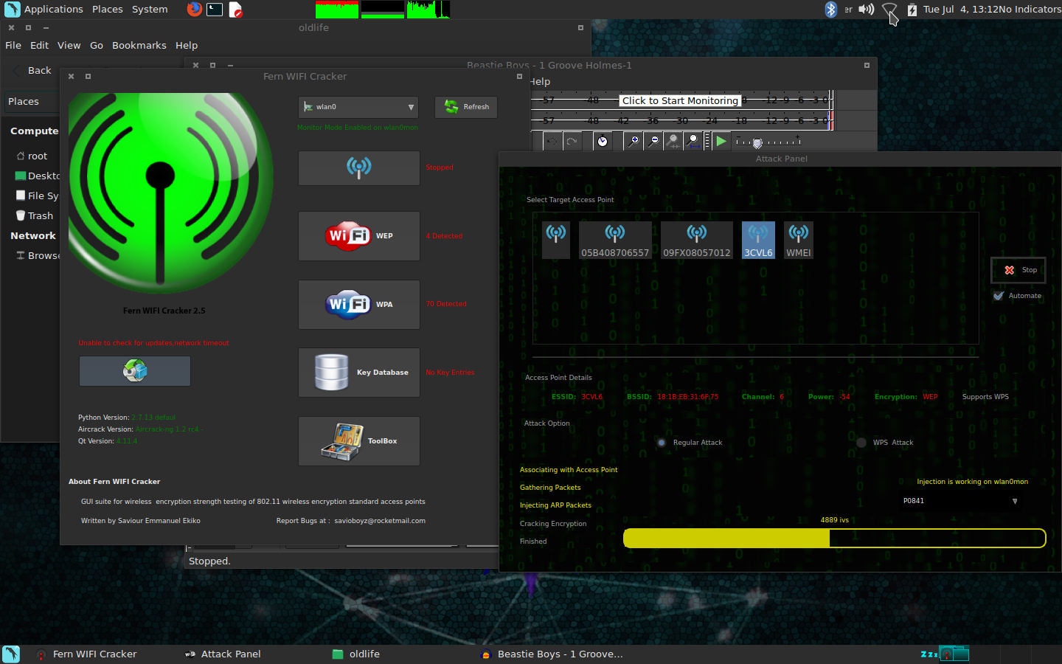
Task: Click the red document icon in top panel
Action: (235, 10)
